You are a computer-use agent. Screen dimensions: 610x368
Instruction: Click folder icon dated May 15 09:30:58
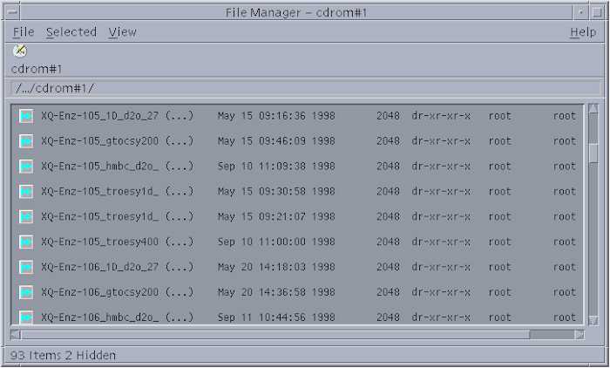[x=26, y=192]
